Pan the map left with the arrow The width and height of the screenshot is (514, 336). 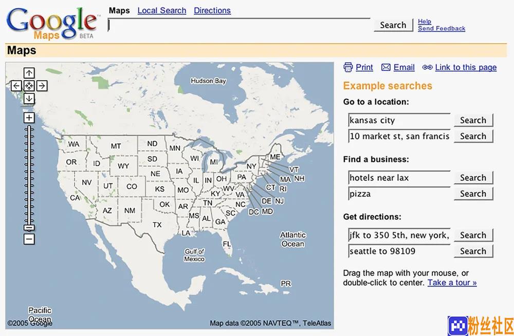tap(16, 86)
